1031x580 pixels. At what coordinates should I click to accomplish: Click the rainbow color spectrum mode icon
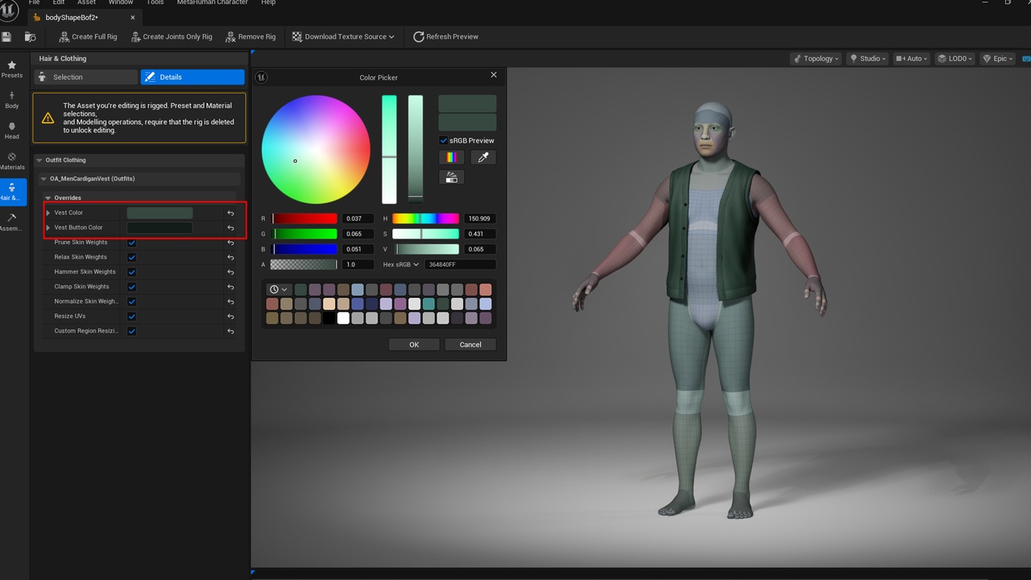point(451,158)
